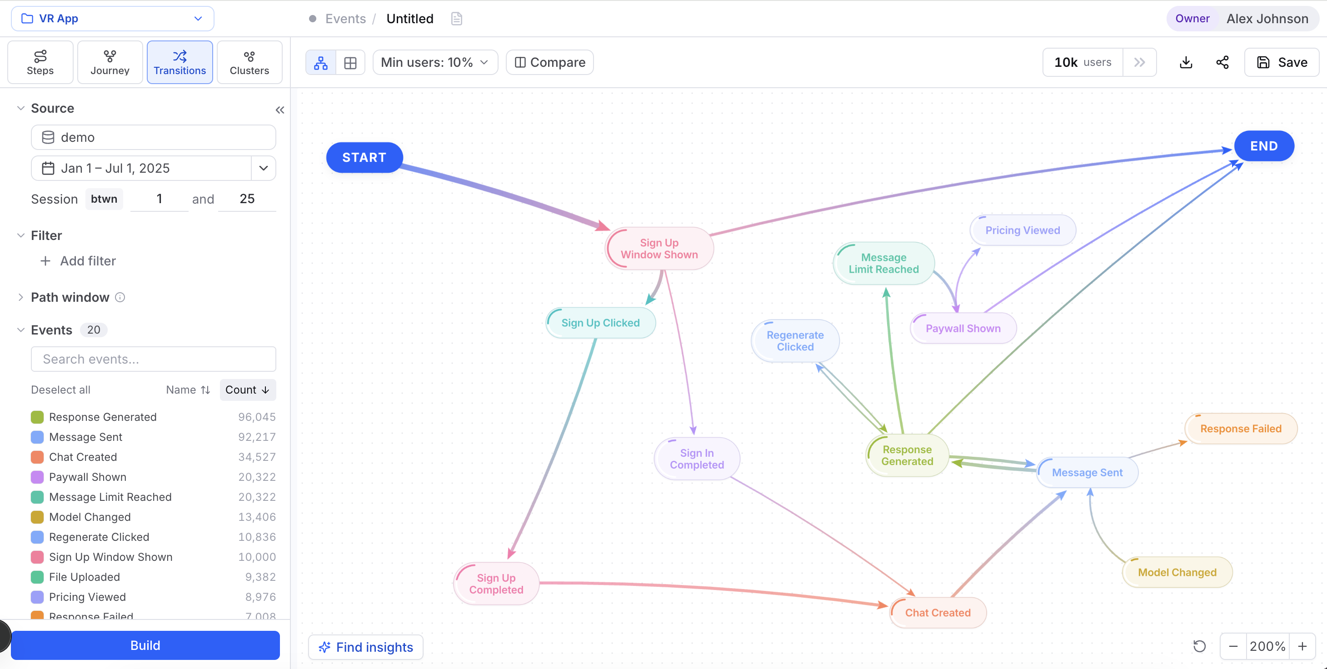Toggle Response Generated event checkbox
This screenshot has height=669, width=1327.
click(x=37, y=417)
